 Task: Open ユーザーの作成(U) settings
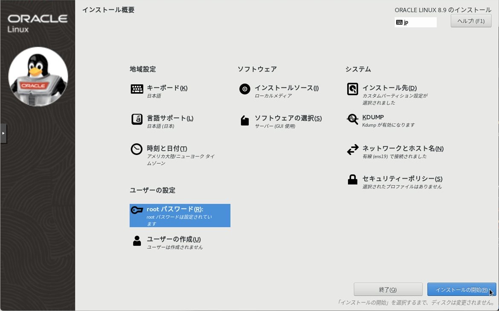tap(174, 239)
